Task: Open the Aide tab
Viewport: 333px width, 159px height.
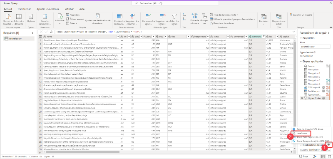Action: 82,9
